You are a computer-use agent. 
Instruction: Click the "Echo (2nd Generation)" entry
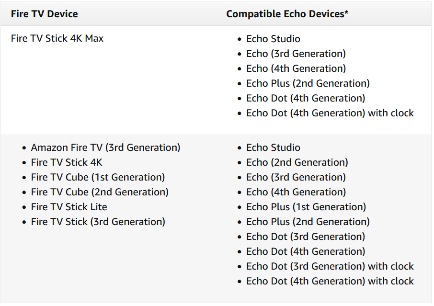click(297, 162)
